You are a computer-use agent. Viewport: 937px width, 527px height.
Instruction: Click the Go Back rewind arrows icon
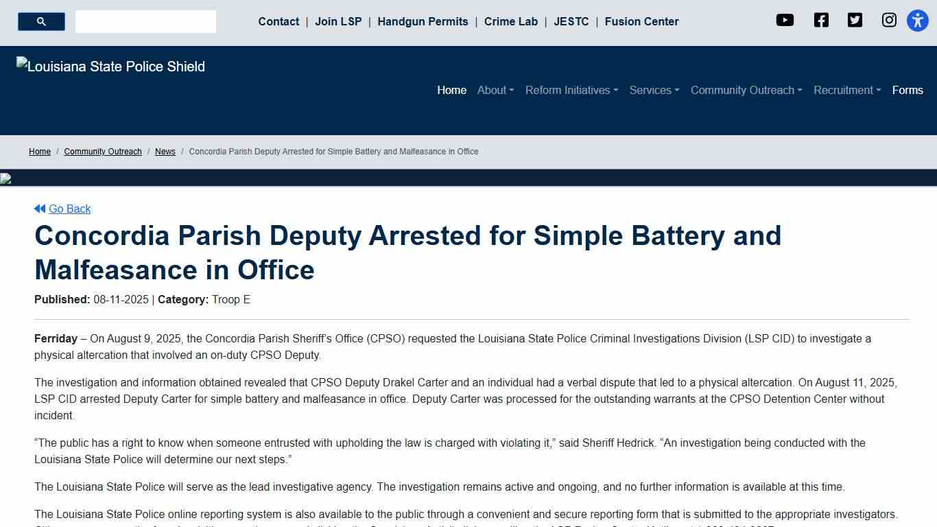(40, 209)
